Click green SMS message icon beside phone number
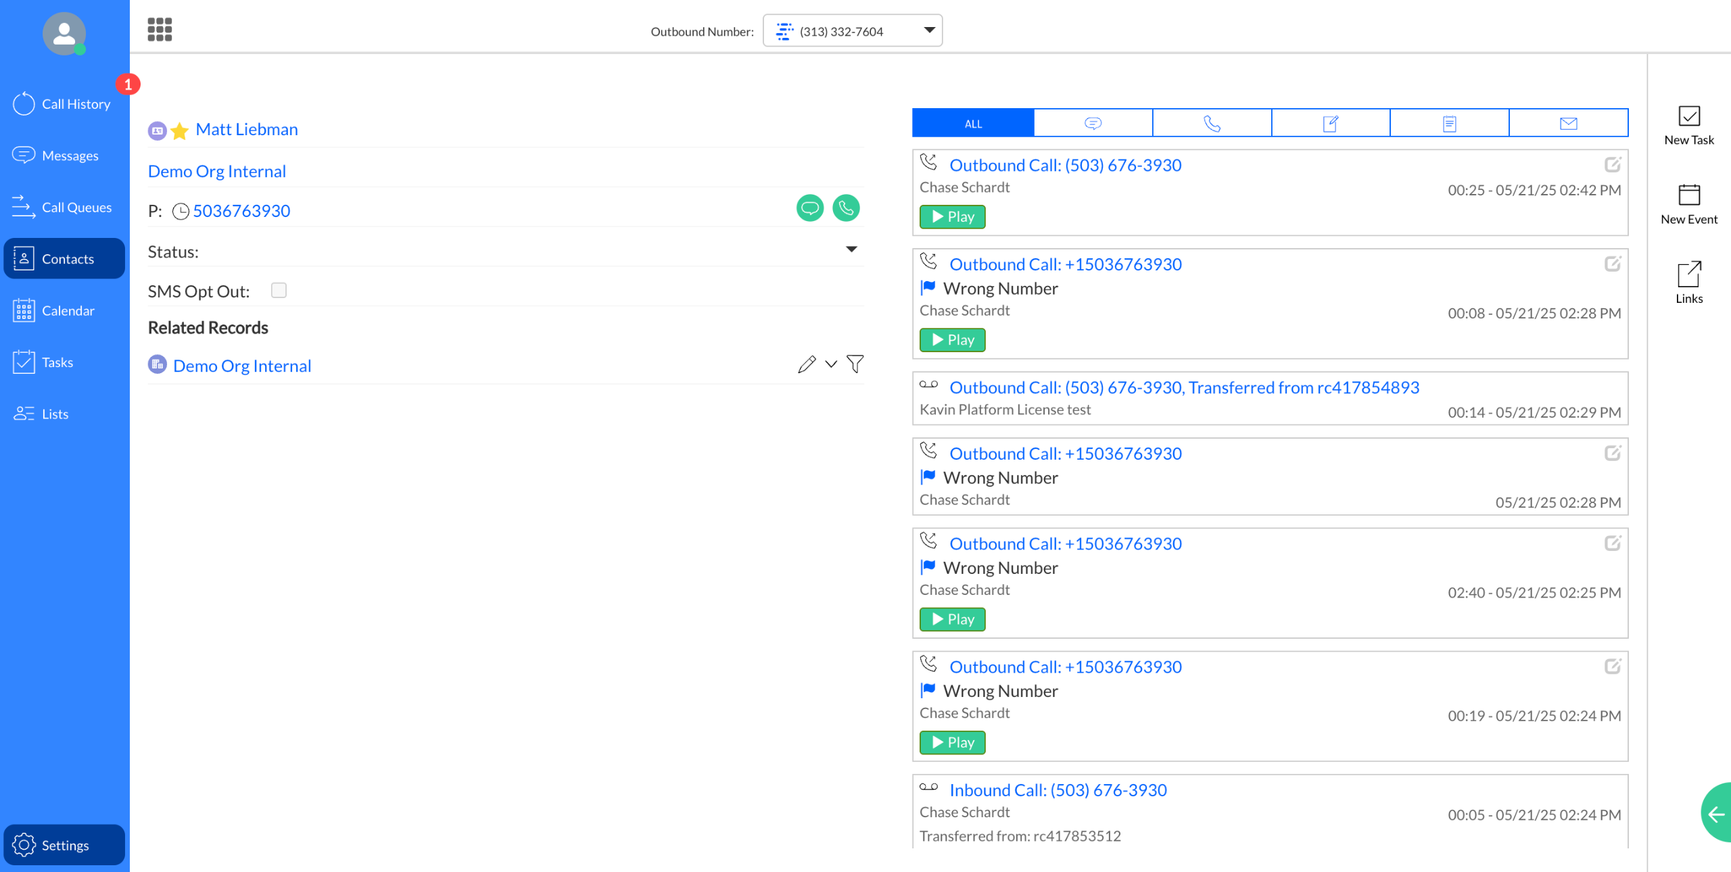The width and height of the screenshot is (1731, 872). [x=809, y=208]
